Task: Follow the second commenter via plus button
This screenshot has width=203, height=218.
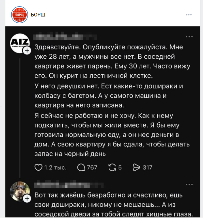Action: click(27, 198)
